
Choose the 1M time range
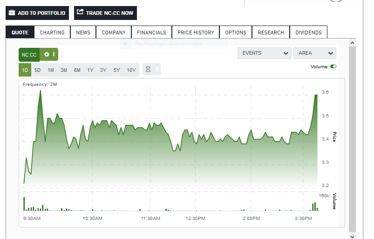pos(51,70)
